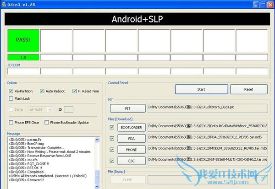Uncheck the checkbox beside CSC
The image size is (275, 189).
[x=112, y=161]
